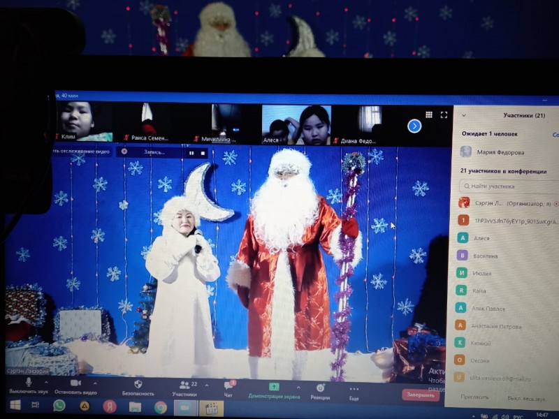This screenshot has height=419, width=559.
Task: Focus the Найти участника search field
Action: 510,186
